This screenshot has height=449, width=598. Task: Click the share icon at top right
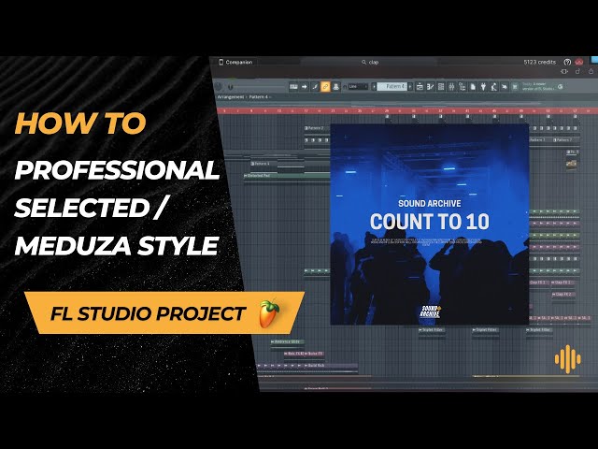591,71
